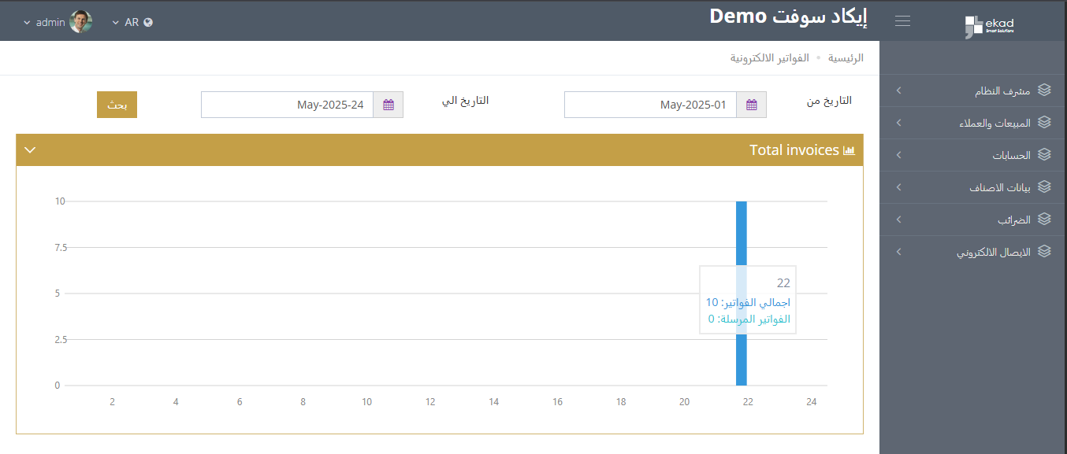Click y-axis label 7.5 on chart
Viewport: 1067px width, 454px height.
(61, 248)
